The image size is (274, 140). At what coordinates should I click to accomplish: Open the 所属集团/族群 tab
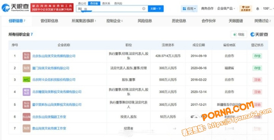click(84, 21)
